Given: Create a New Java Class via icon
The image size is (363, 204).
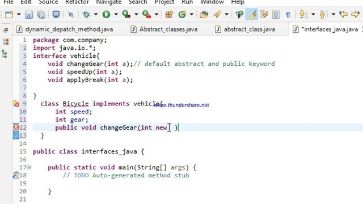Looking at the screenshot, I should (182, 15).
